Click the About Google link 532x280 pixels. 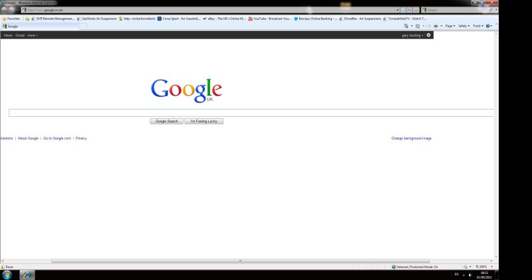pos(28,138)
